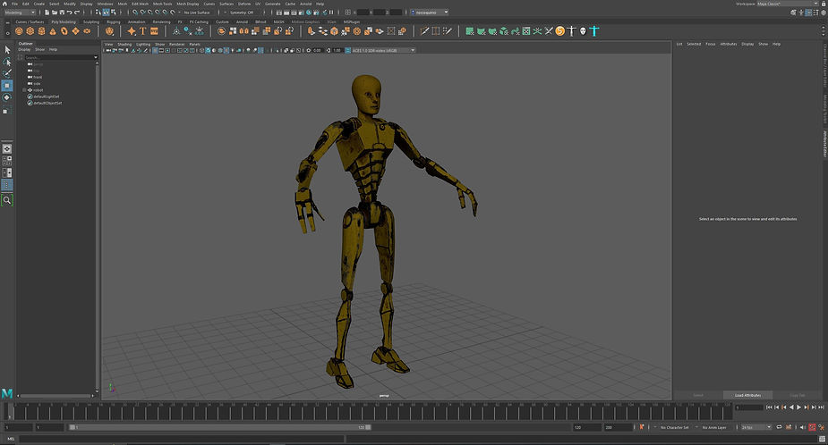Select the arrow Select tool in toolbox
Screen dimensions: 828x445
(7, 49)
